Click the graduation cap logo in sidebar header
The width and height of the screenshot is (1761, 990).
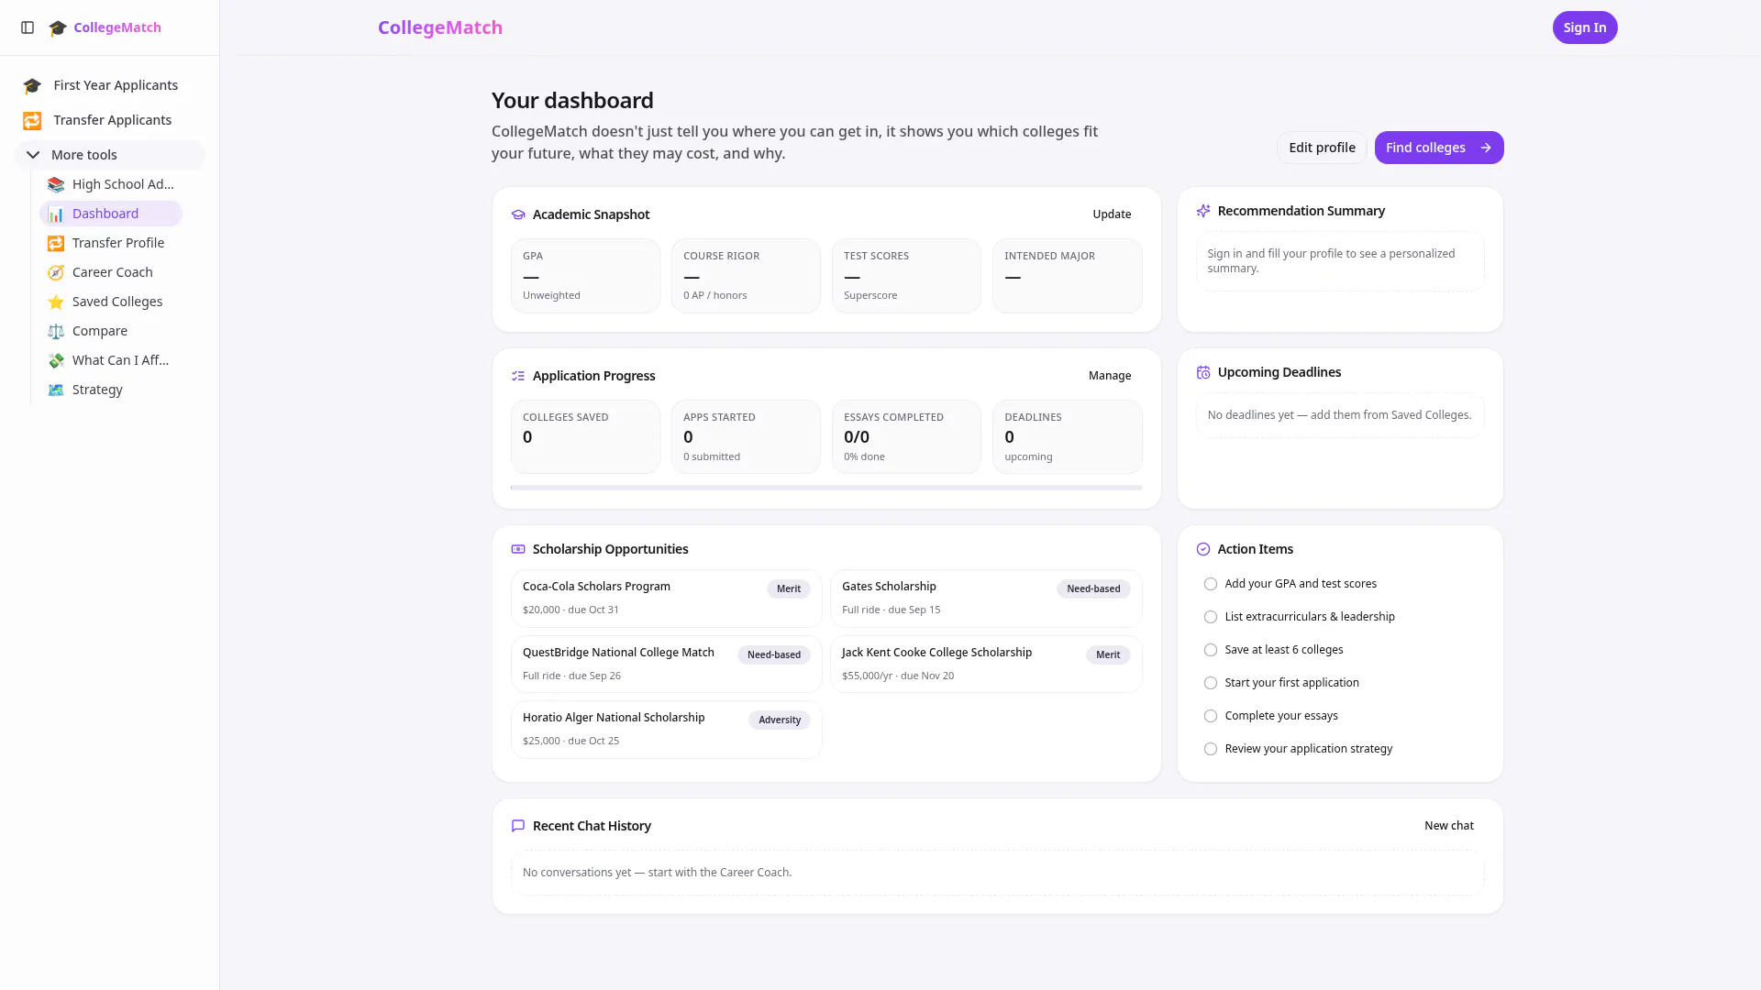tap(58, 27)
